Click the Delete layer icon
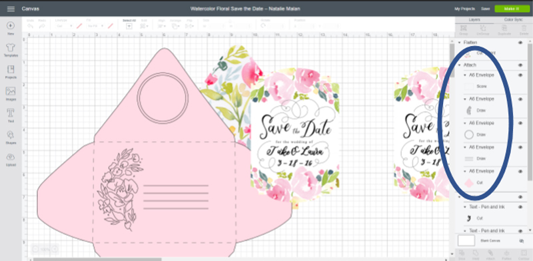 click(x=524, y=29)
